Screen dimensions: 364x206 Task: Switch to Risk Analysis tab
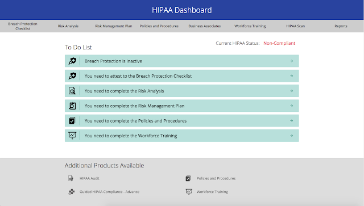(x=68, y=26)
